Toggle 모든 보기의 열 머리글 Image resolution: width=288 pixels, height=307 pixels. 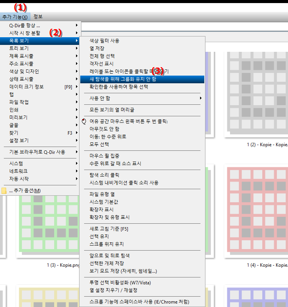point(142,110)
